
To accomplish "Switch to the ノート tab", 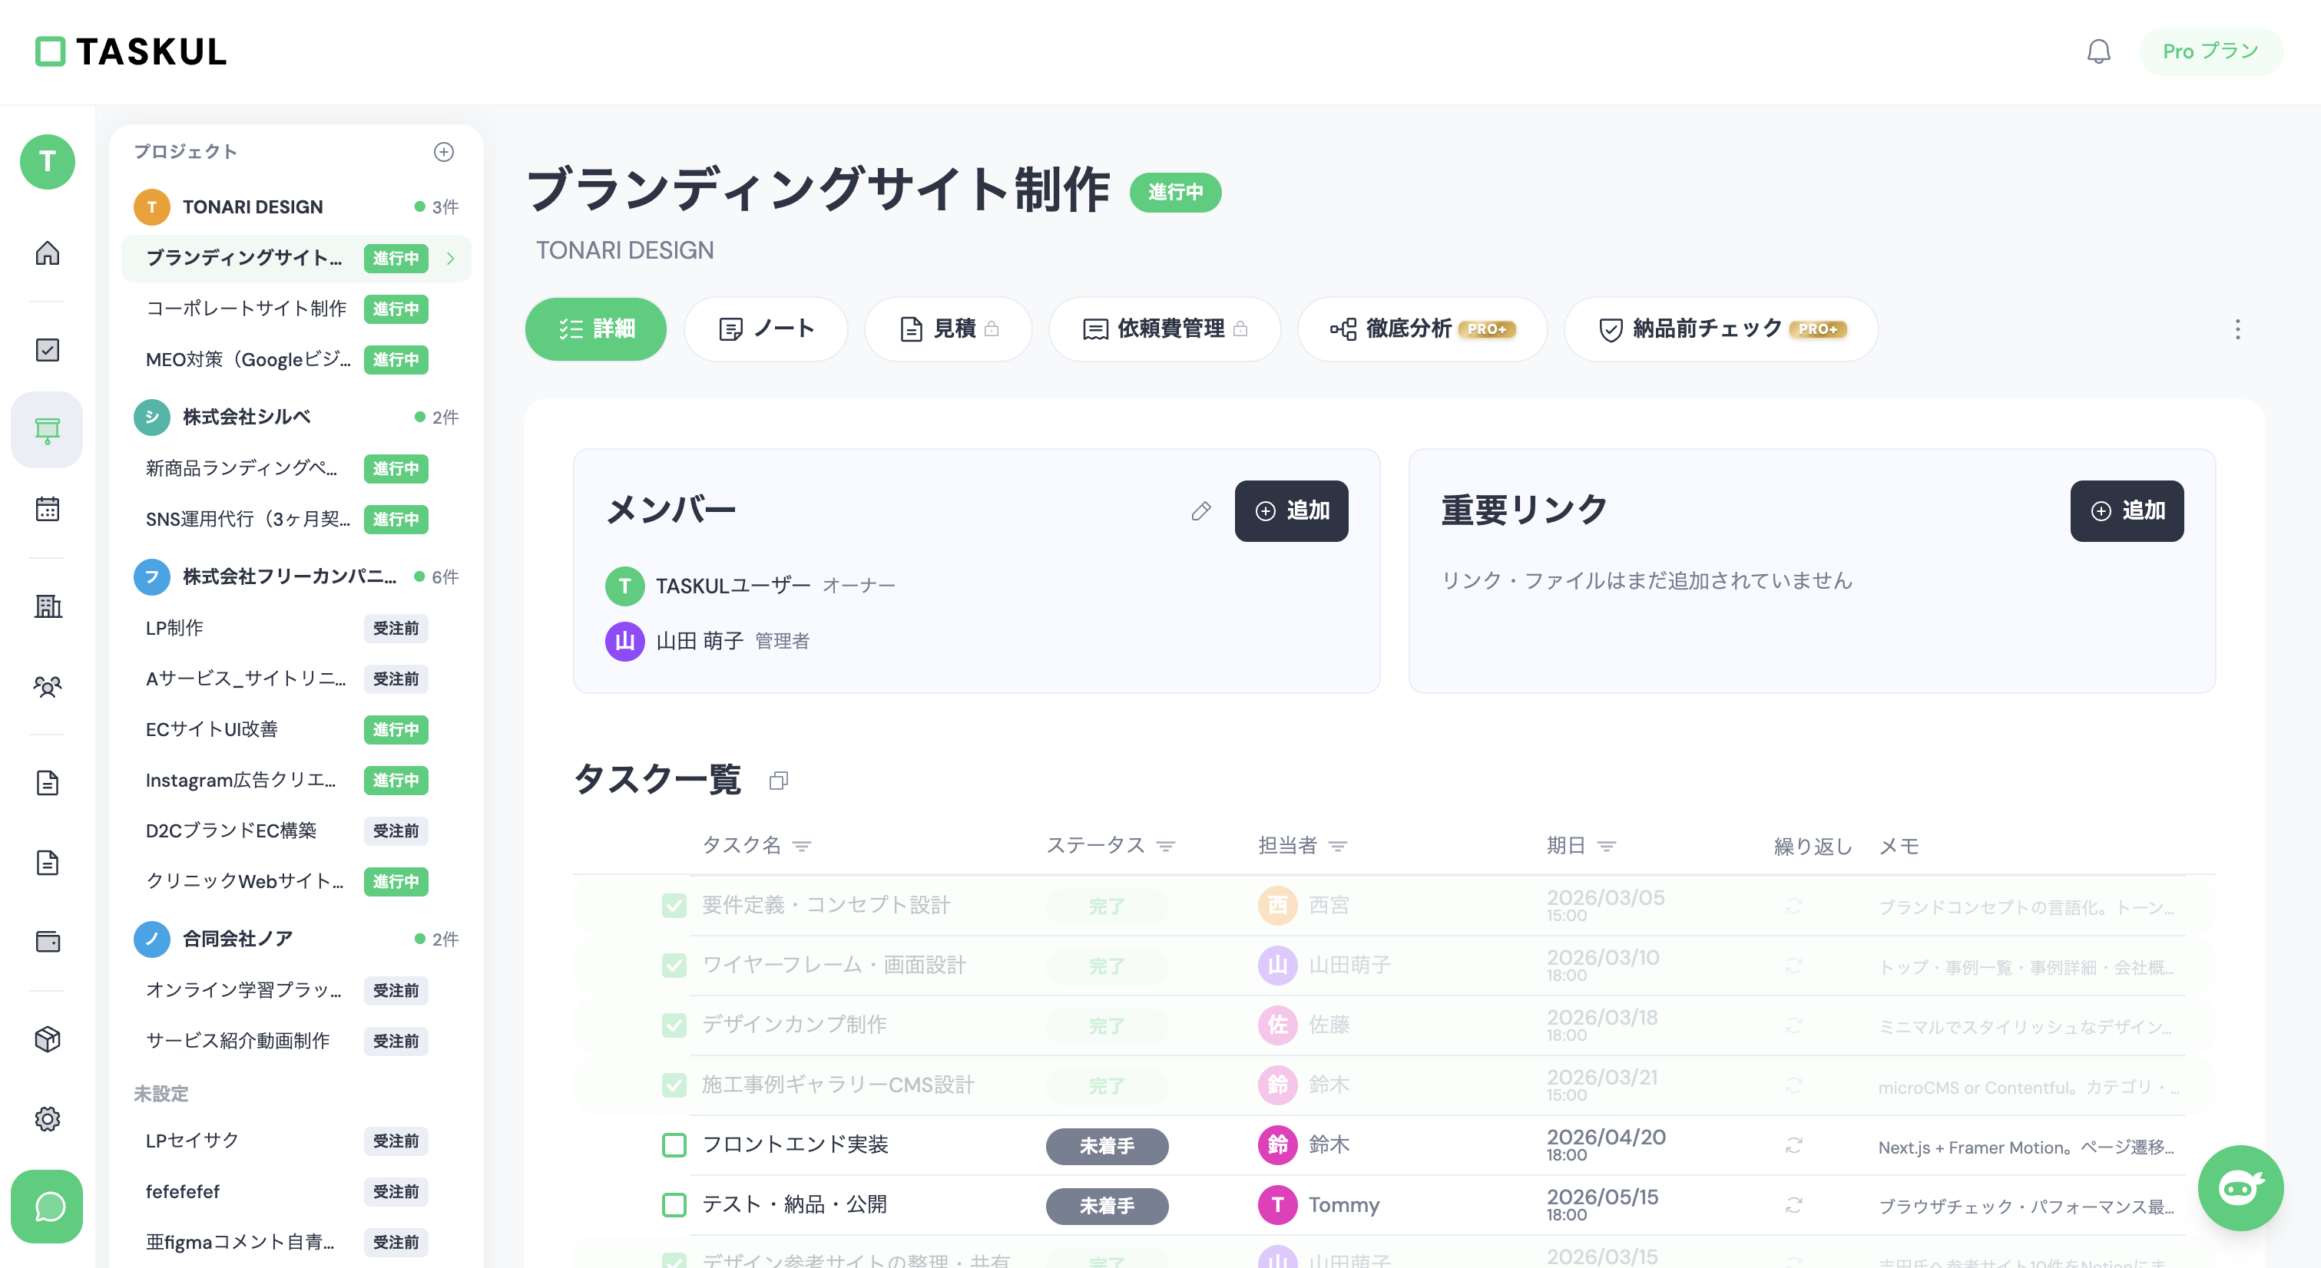I will coord(766,329).
